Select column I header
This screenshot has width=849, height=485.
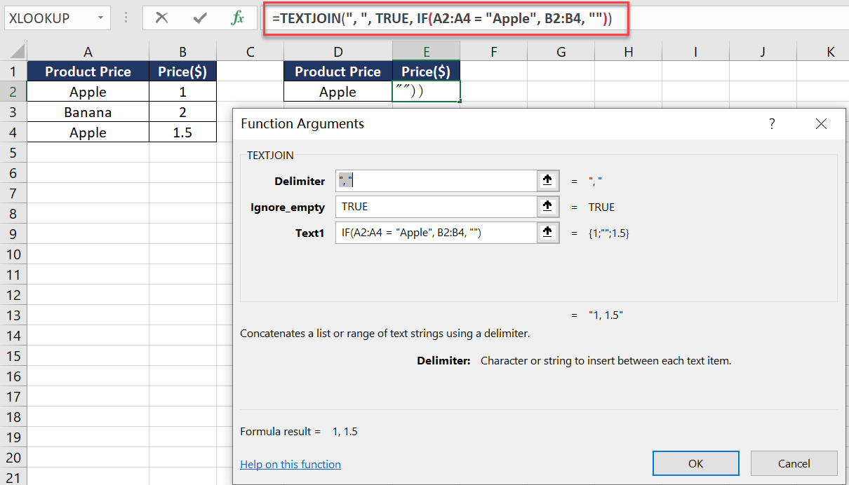point(696,51)
